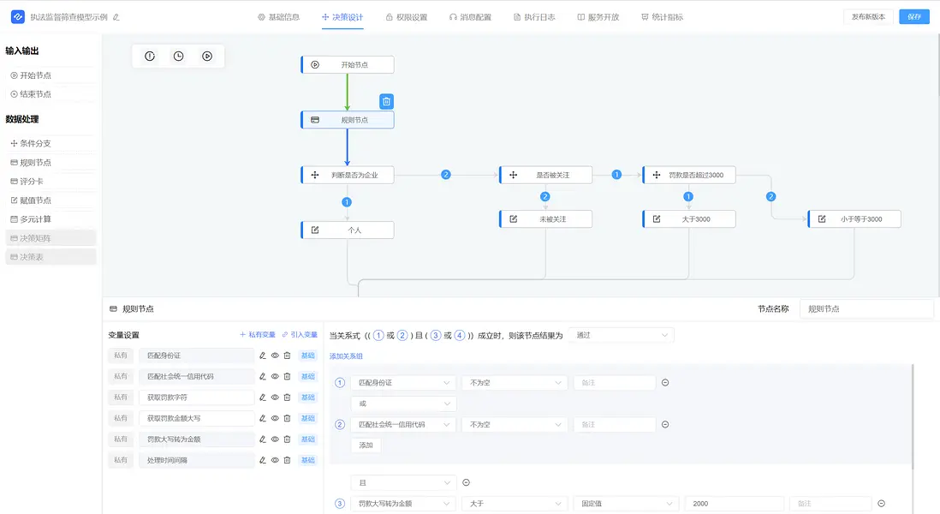Toggle visibility eye for 匹配身份证
This screenshot has height=514, width=940.
click(x=275, y=356)
